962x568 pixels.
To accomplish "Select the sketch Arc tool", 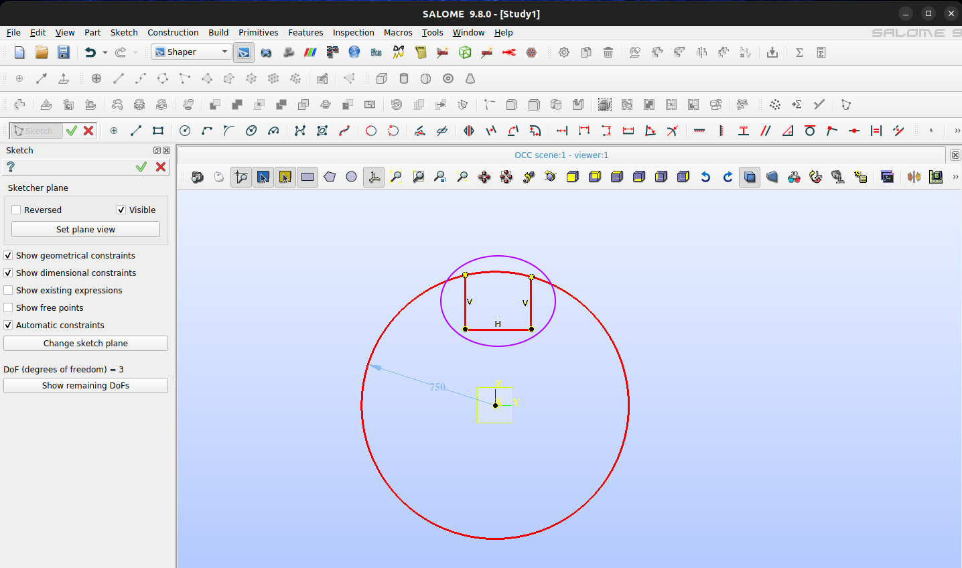I will (207, 131).
